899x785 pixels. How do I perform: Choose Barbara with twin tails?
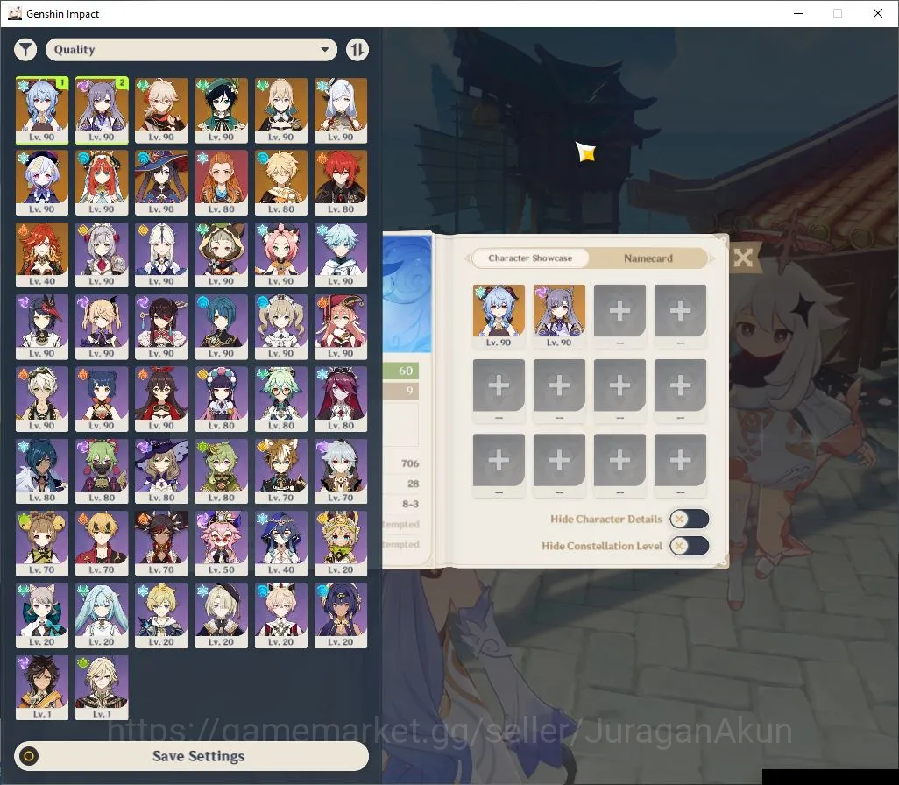[x=281, y=327]
